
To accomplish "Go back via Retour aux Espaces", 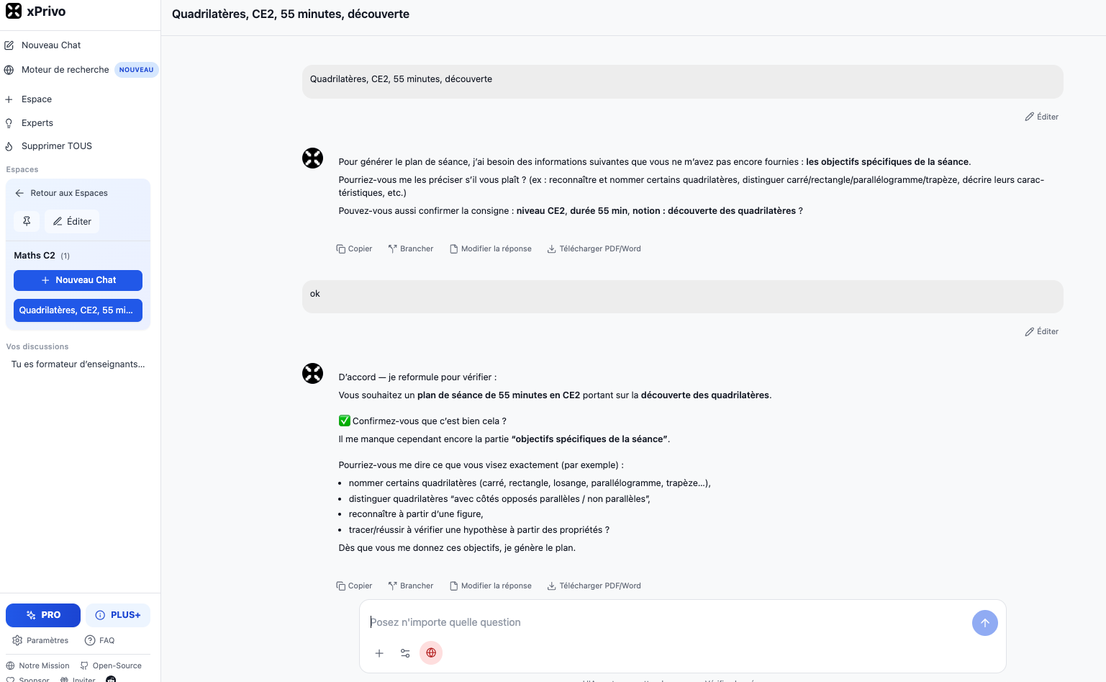I will [61, 193].
